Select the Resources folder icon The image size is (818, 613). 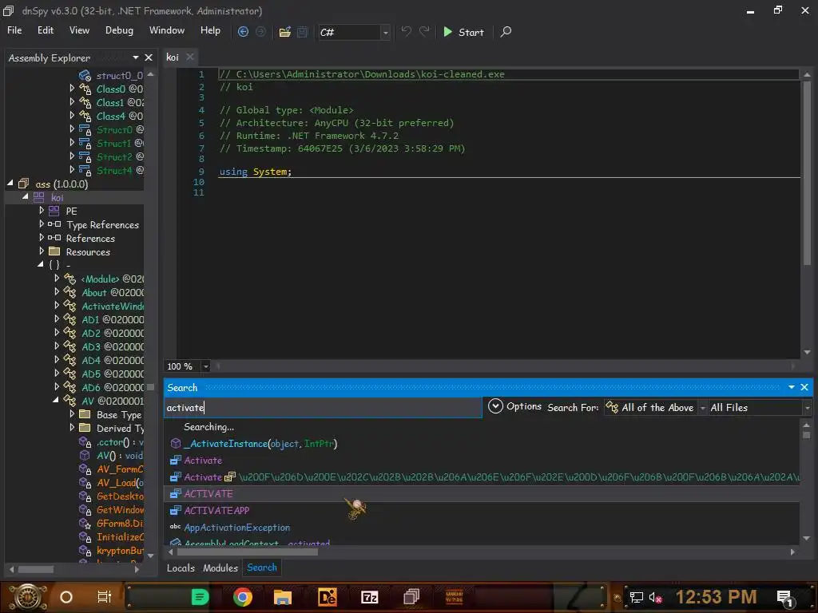[x=54, y=251]
